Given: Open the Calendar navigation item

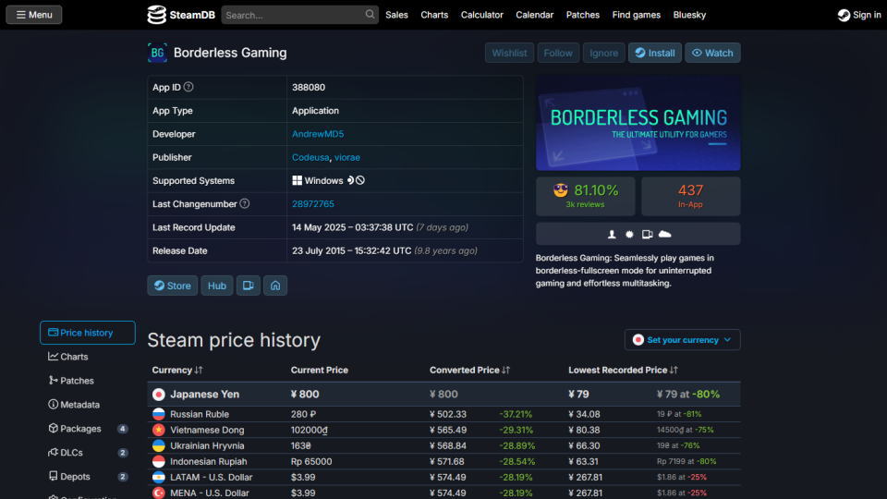Looking at the screenshot, I should 535,15.
